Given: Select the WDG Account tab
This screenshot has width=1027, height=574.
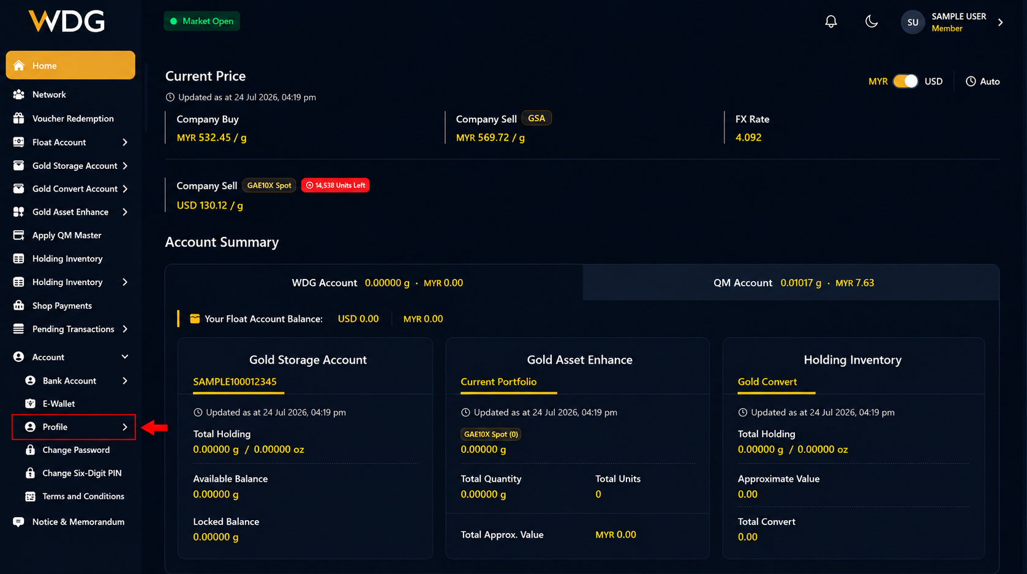Looking at the screenshot, I should coord(374,283).
